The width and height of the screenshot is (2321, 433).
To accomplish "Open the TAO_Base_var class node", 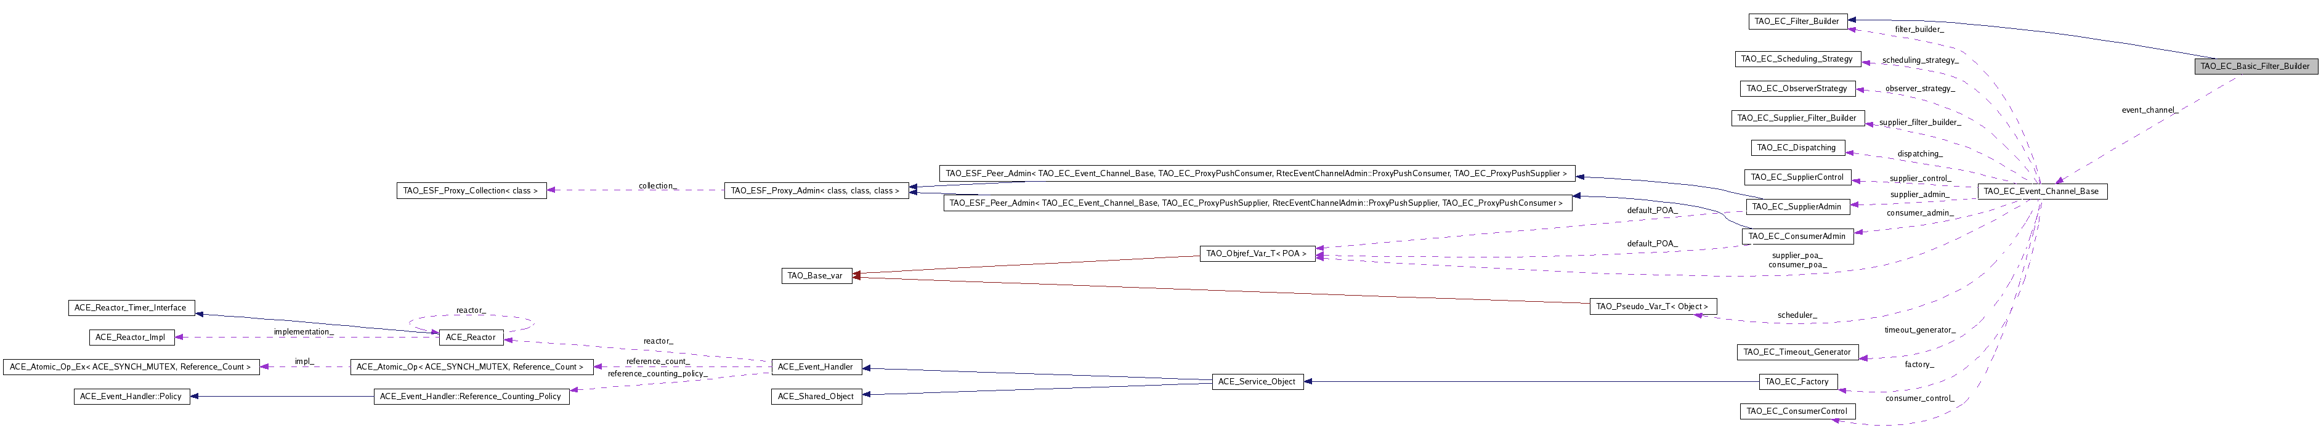I will point(816,275).
